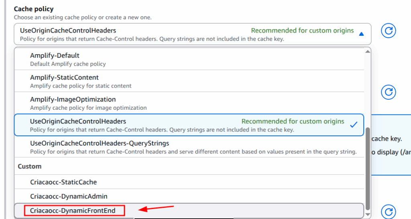The image size is (411, 219).
Task: Select the Criacaocc-StaticCache custom policy
Action: pos(63,182)
